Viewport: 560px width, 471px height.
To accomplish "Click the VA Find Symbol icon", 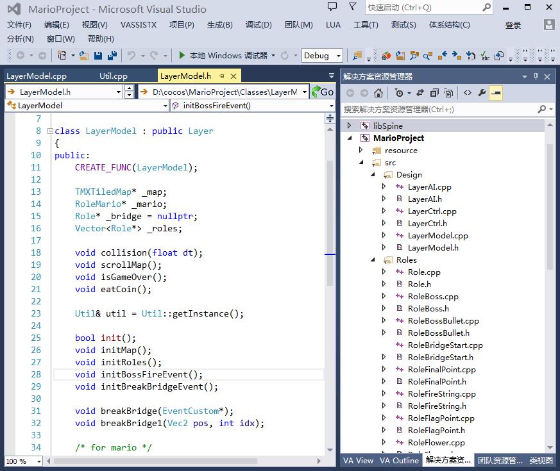I will tap(414, 56).
